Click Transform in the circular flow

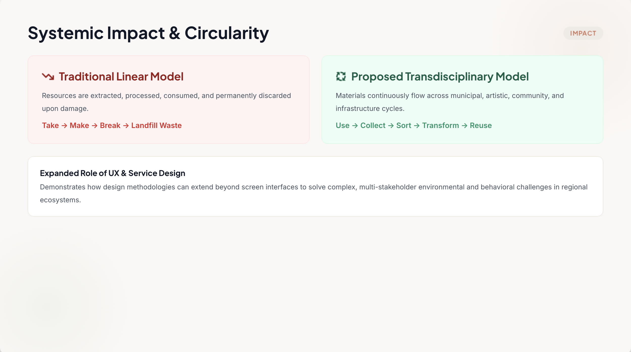[x=440, y=125]
